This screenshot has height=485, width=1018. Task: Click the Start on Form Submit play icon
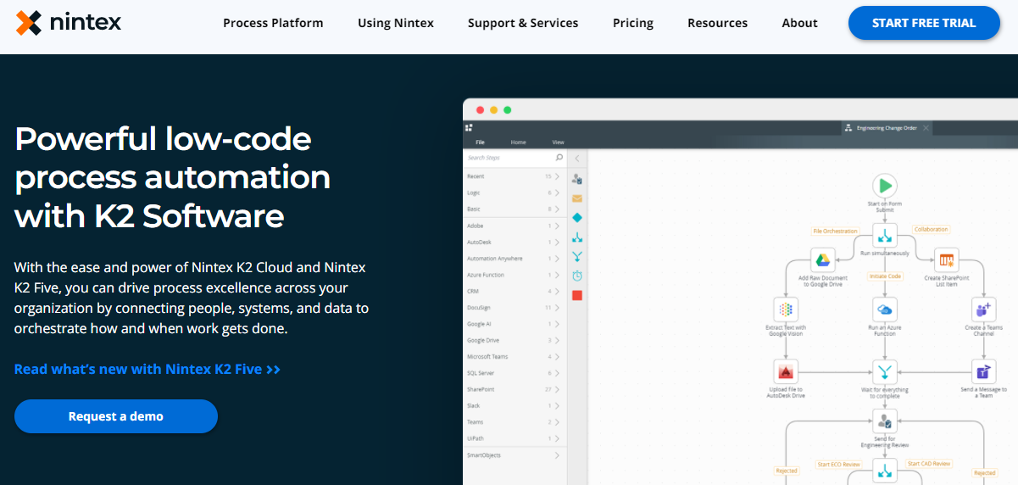pyautogui.click(x=885, y=186)
